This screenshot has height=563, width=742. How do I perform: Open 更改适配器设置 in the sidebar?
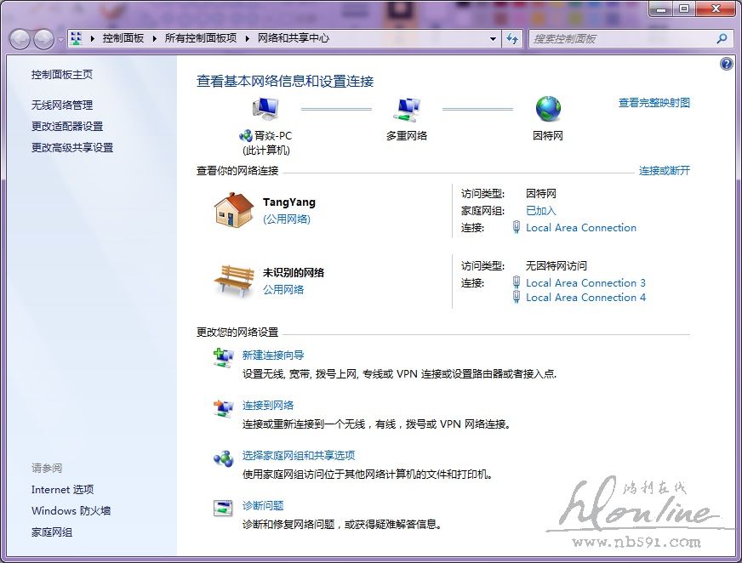tap(67, 126)
